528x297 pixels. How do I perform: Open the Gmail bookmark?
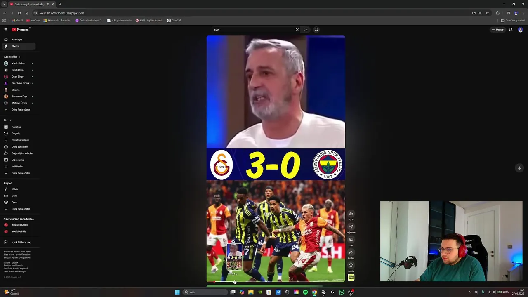(18, 20)
